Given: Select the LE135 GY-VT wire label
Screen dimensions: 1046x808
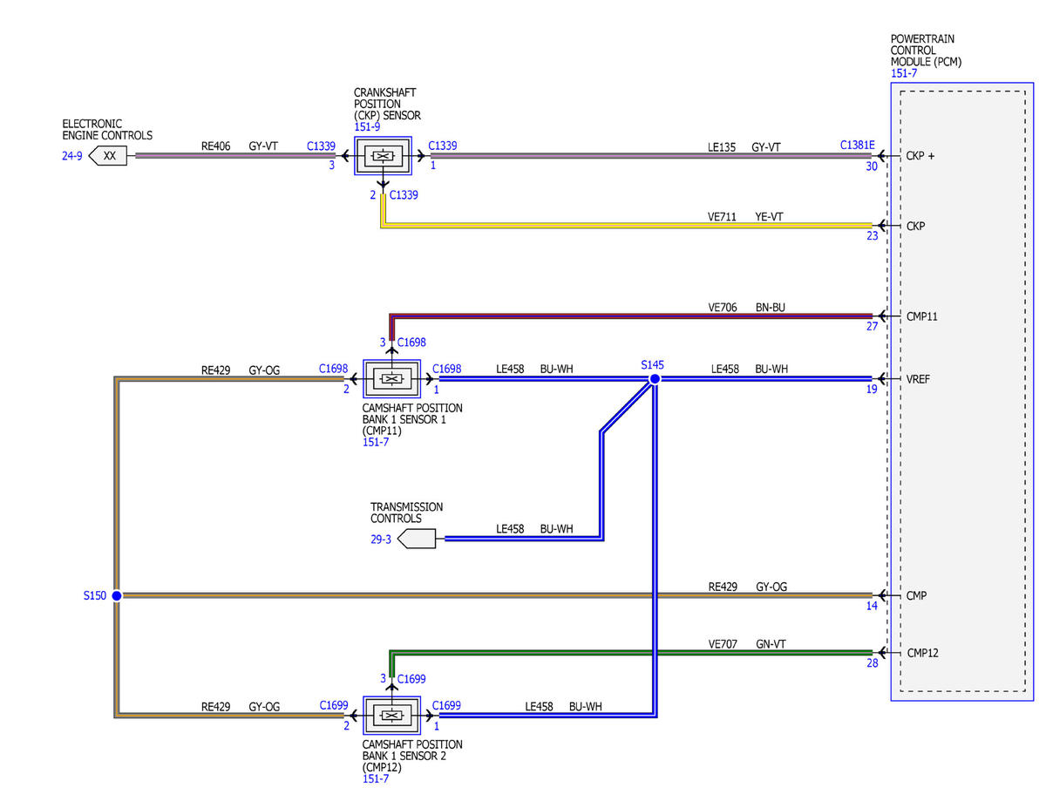Looking at the screenshot, I should click(744, 148).
